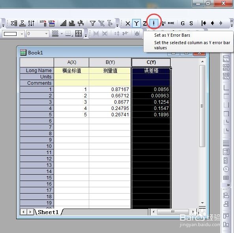The width and height of the screenshot is (234, 233).
Task: Click the cell containing 0.66712
Action: pyautogui.click(x=110, y=96)
